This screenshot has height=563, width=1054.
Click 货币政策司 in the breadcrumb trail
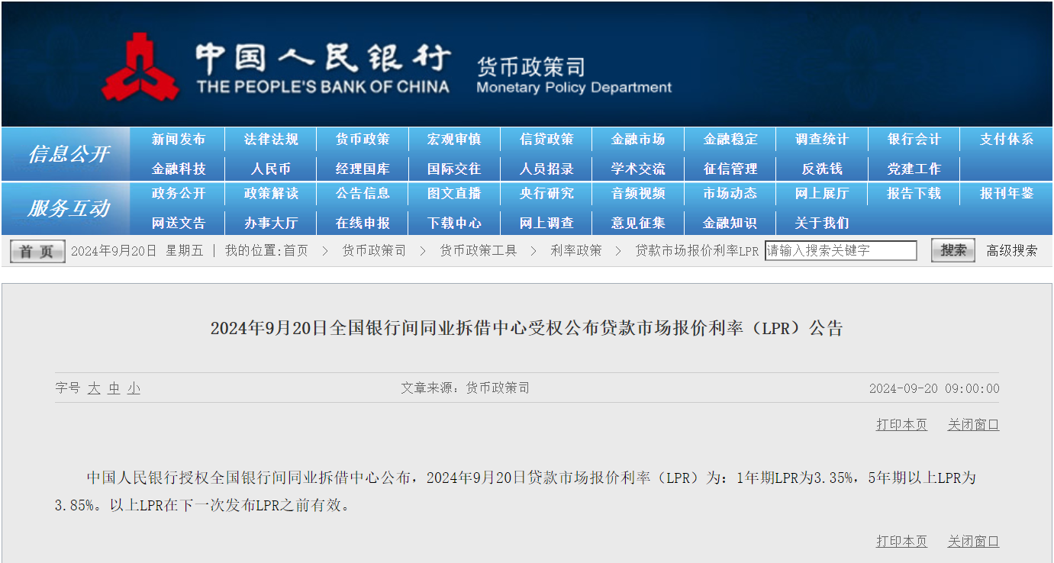tap(373, 250)
